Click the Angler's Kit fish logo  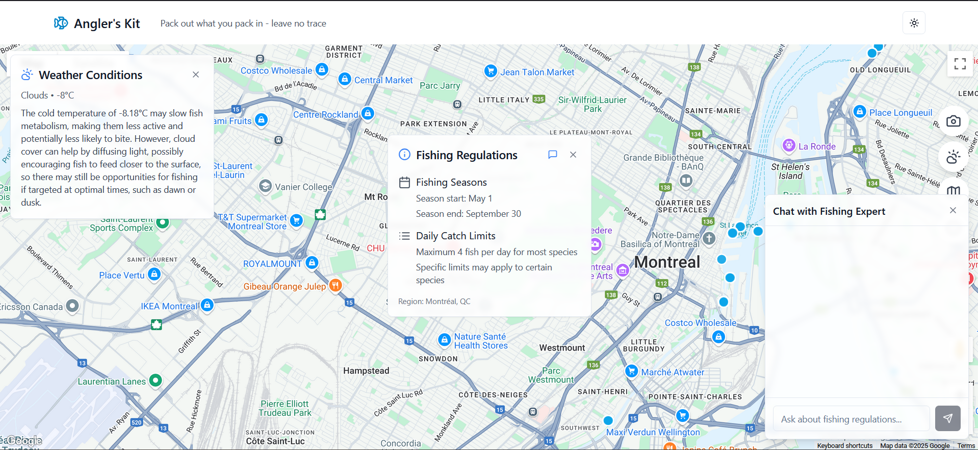pos(61,23)
